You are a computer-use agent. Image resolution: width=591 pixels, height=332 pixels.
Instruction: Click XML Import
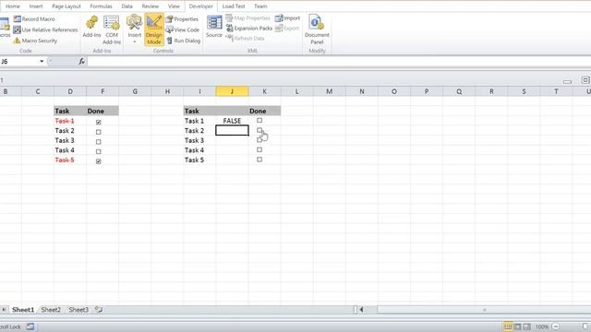click(287, 18)
